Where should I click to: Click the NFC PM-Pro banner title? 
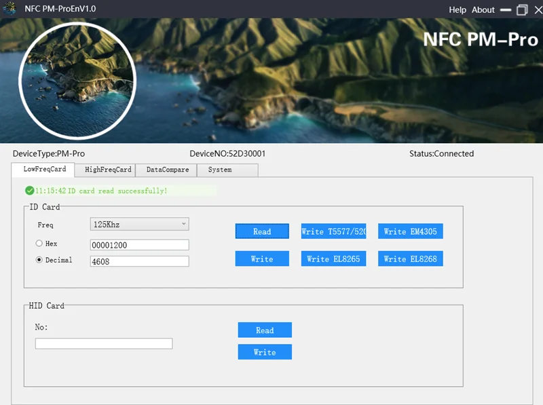click(481, 39)
